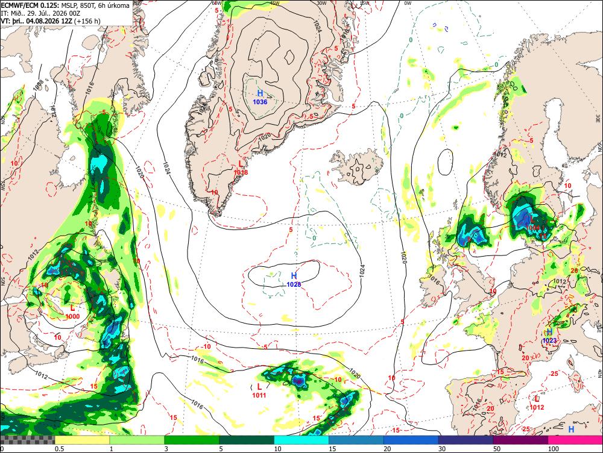This screenshot has width=603, height=453.
Task: Select the 20–30 royal blue legend segment
Action: [x=411, y=440]
